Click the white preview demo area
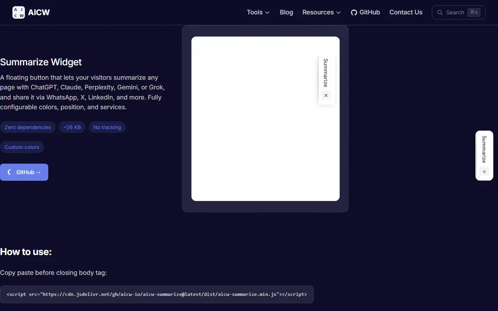Screen dimensions: 498x311 pyautogui.click(x=265, y=119)
